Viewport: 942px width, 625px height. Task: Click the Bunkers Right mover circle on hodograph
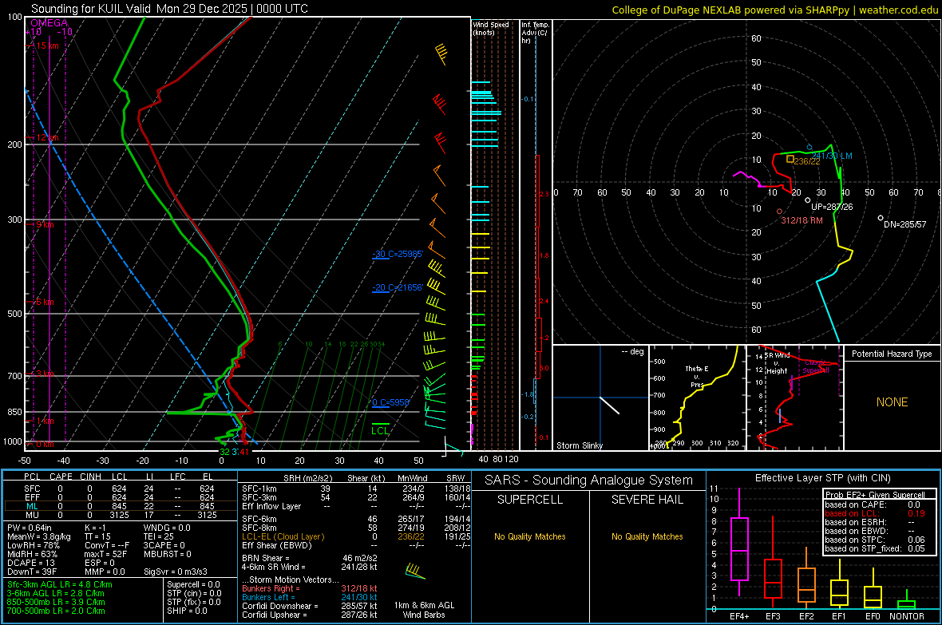coord(780,212)
